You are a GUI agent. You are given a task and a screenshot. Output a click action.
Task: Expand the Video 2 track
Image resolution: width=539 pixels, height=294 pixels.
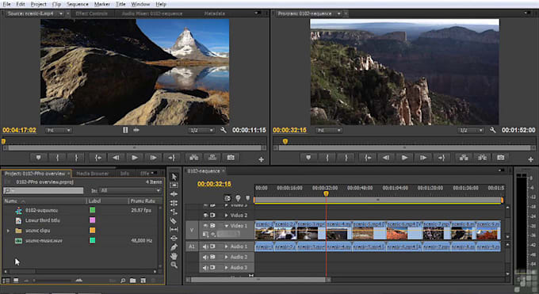click(x=226, y=216)
